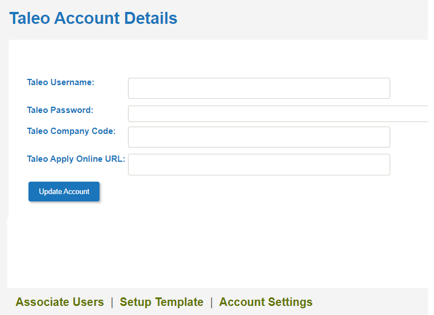This screenshot has height=315, width=434.
Task: Click the Taleo Password label text
Action: [x=60, y=110]
